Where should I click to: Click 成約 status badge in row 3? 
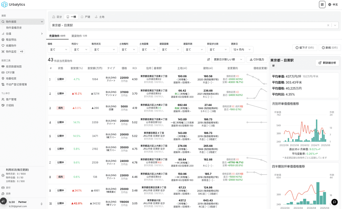60,108
